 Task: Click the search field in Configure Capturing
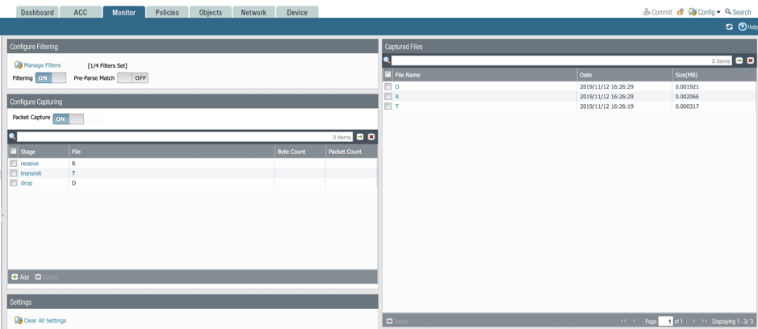point(185,137)
